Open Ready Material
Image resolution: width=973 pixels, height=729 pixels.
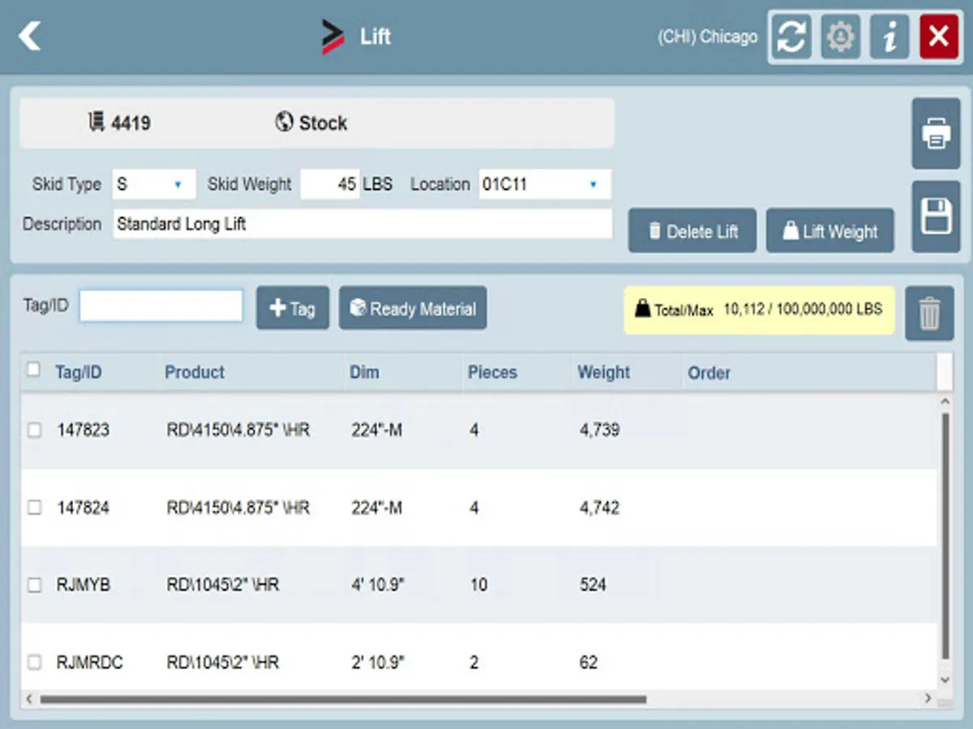(413, 308)
